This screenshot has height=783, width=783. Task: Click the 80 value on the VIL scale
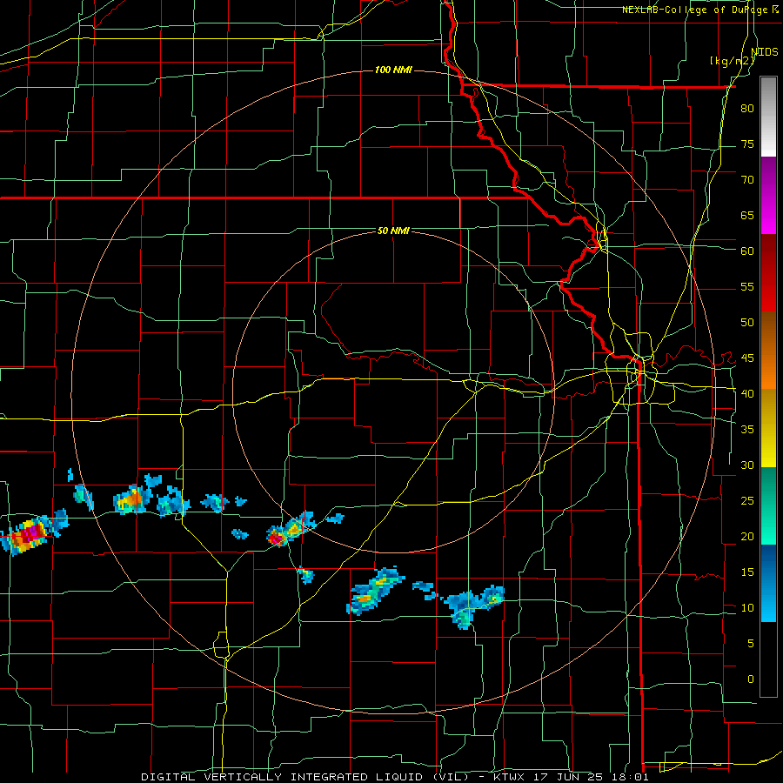(x=747, y=109)
